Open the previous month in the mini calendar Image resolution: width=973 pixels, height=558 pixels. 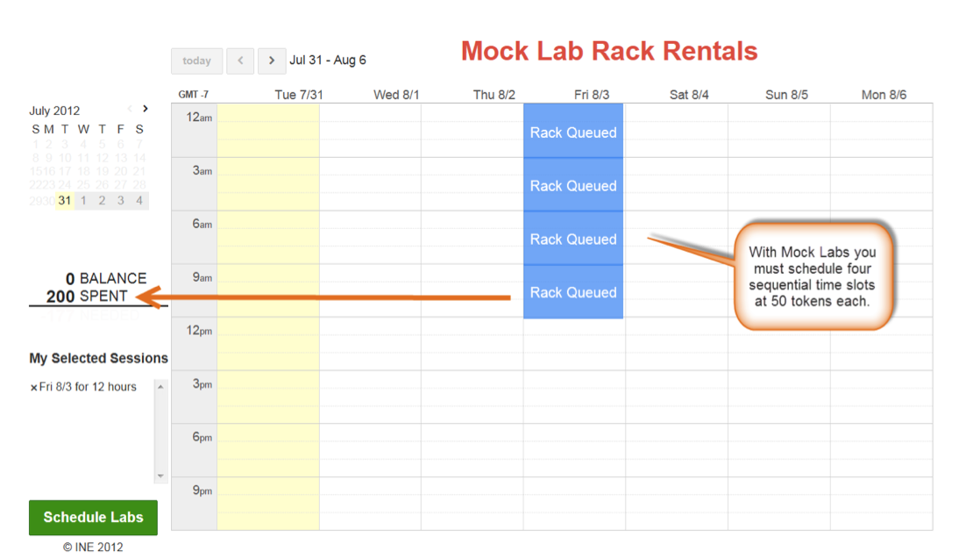coord(131,109)
